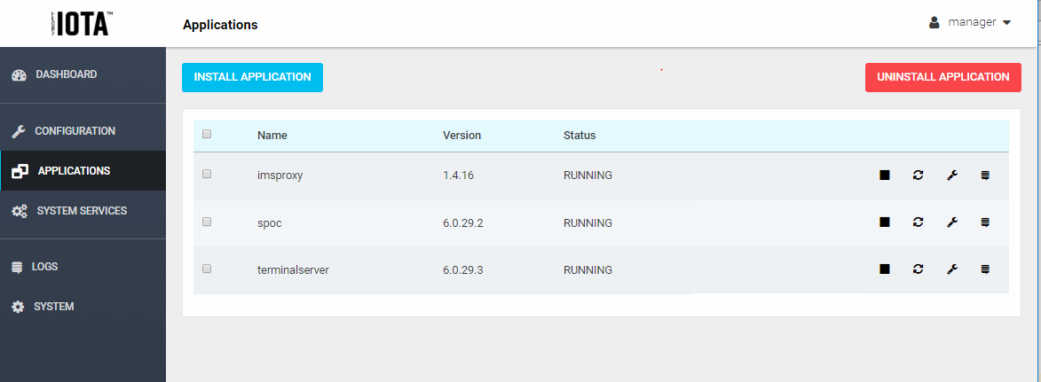This screenshot has width=1041, height=382.
Task: View logs for the terminalserver application
Action: pyautogui.click(x=985, y=269)
